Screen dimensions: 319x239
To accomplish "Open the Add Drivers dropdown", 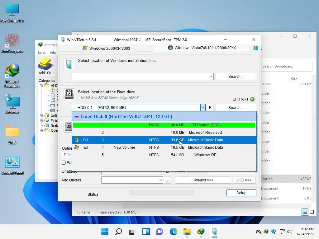I will point(160,180).
